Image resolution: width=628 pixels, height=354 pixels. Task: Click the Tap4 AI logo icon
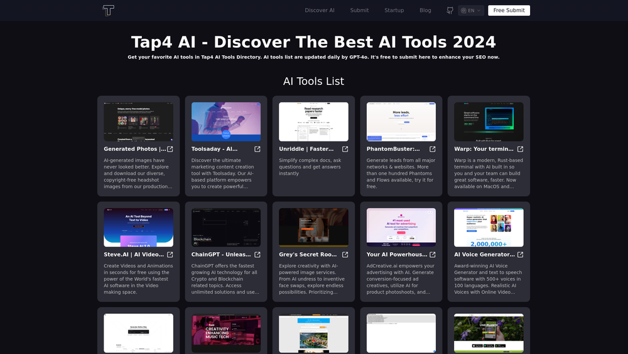(x=108, y=10)
